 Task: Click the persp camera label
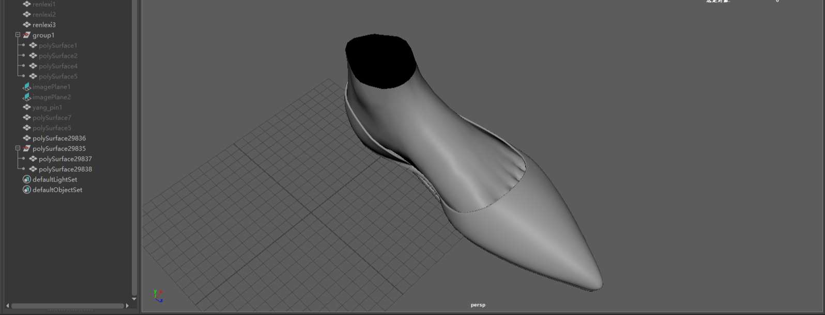[x=478, y=305]
